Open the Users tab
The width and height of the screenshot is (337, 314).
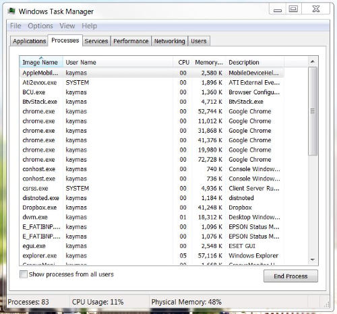click(x=199, y=41)
